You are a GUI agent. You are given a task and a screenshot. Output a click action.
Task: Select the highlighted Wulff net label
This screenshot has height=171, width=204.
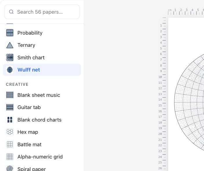pyautogui.click(x=29, y=70)
